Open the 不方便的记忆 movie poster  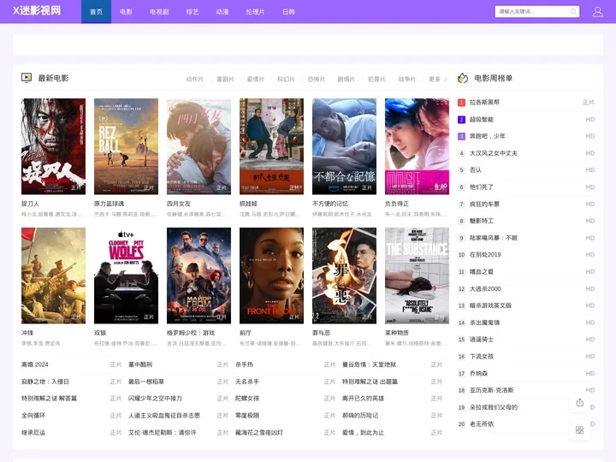(344, 146)
